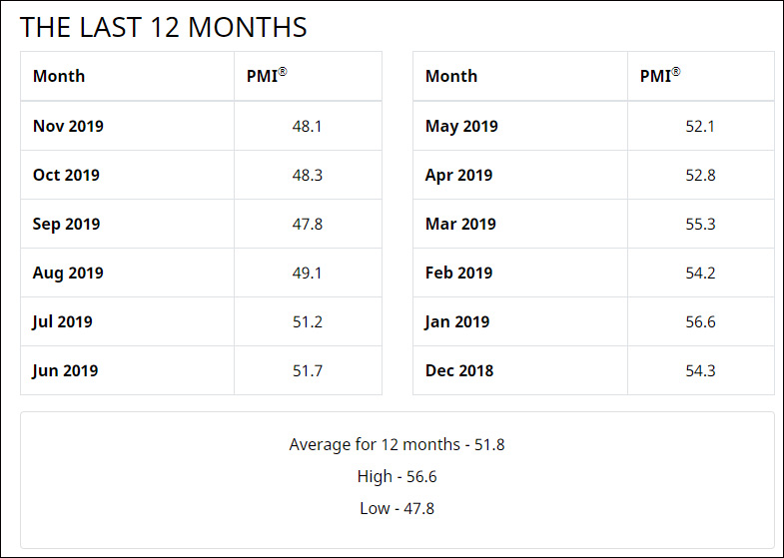Image resolution: width=784 pixels, height=558 pixels.
Task: Click the May 2019 month cell
Action: (461, 126)
